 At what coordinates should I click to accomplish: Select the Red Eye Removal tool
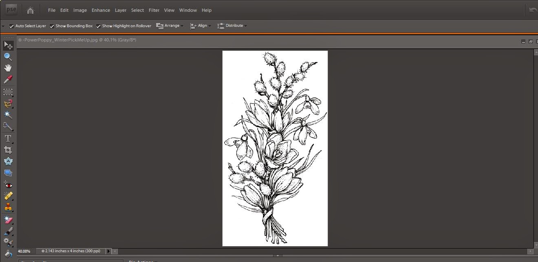click(8, 185)
